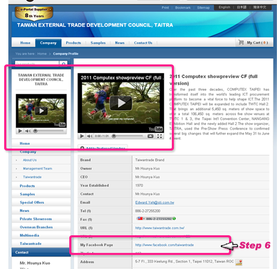Click the Print link
277x269 pixels.
[x=165, y=8]
